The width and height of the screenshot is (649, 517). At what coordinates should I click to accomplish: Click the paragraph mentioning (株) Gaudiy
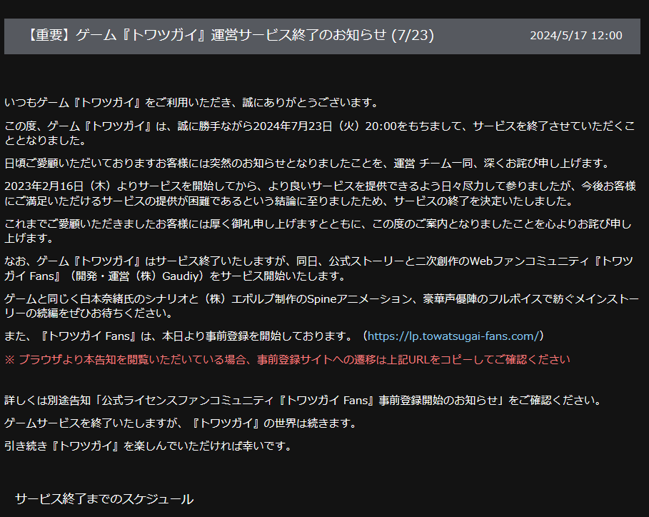click(x=318, y=268)
